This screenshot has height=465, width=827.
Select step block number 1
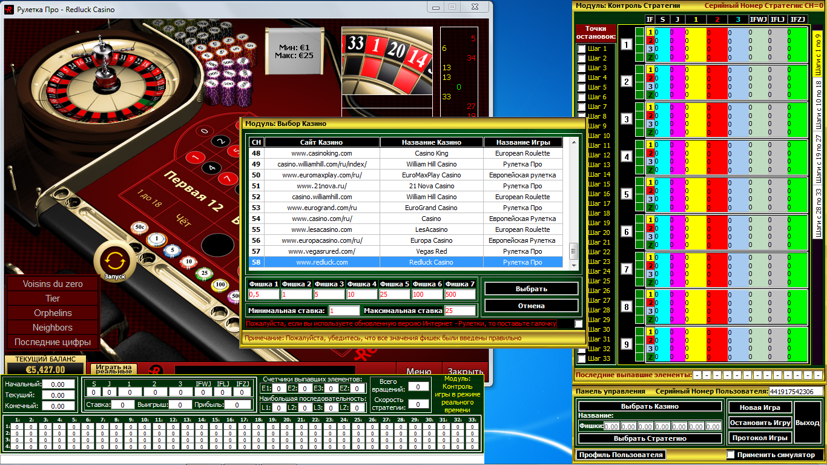(627, 44)
